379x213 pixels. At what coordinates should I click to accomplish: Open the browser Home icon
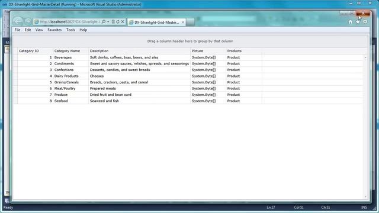tap(351, 22)
